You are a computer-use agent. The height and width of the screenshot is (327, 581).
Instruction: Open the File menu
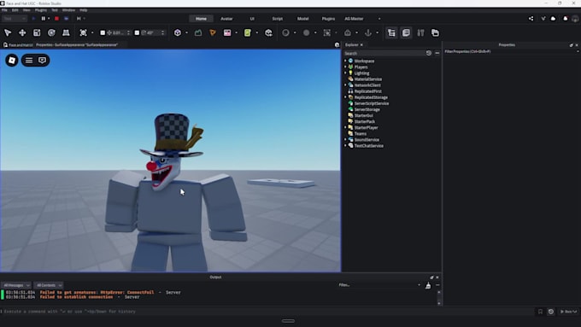point(4,10)
